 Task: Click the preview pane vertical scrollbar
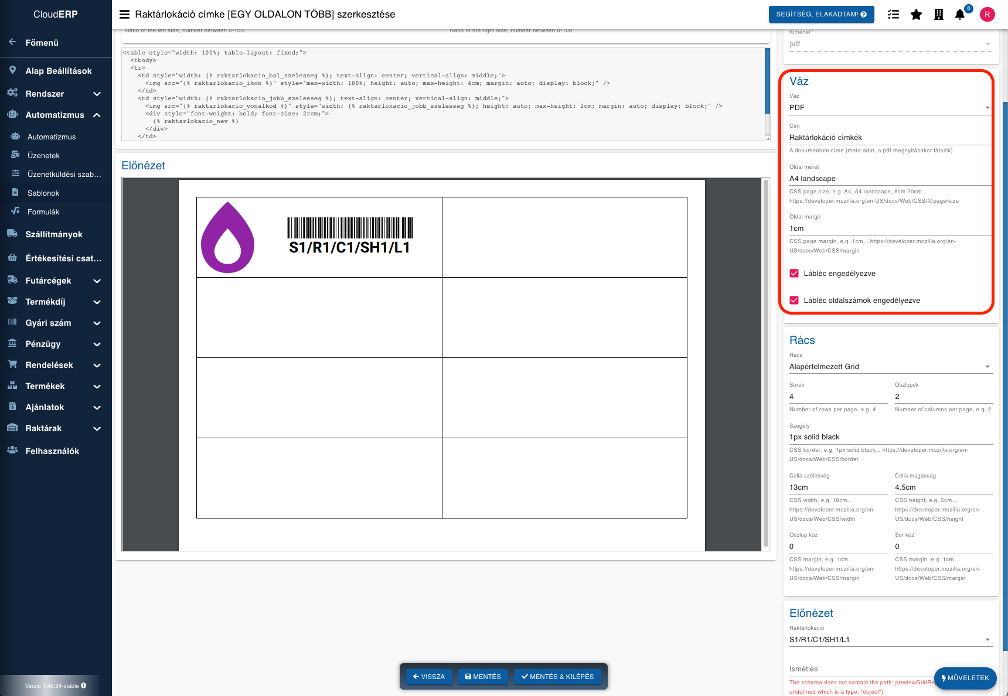[x=765, y=363]
